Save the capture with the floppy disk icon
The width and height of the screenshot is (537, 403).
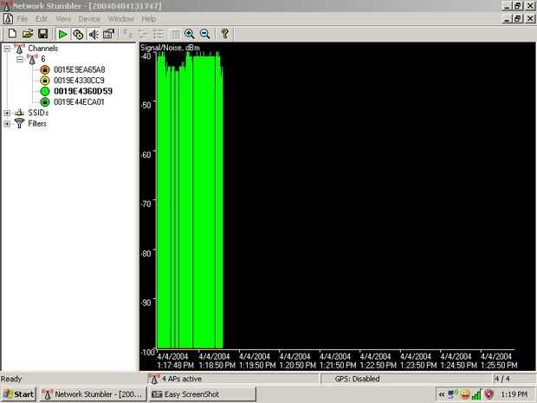tap(42, 34)
